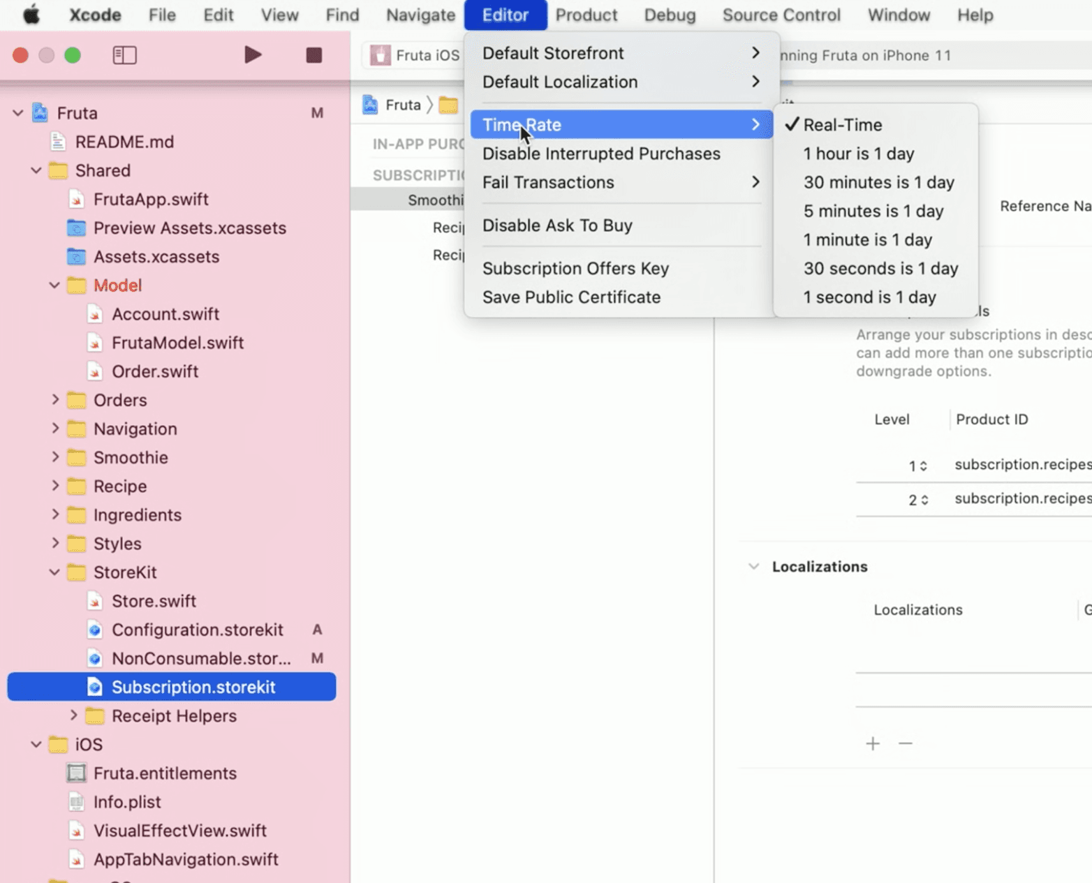The height and width of the screenshot is (883, 1092).
Task: Toggle the Navigator sidebar icon
Action: (x=124, y=54)
